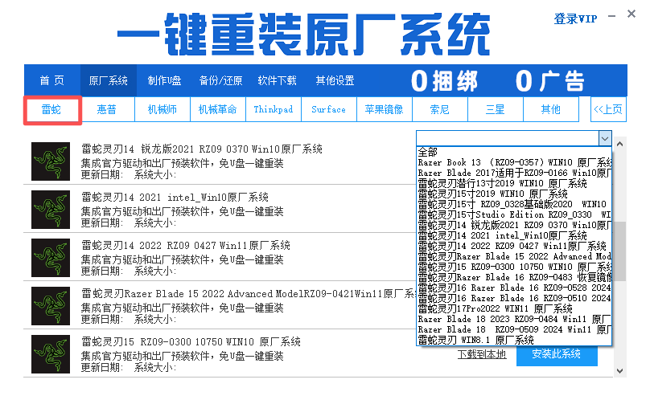The height and width of the screenshot is (400, 650).
Task: Open 软件下载 tab
Action: (277, 80)
